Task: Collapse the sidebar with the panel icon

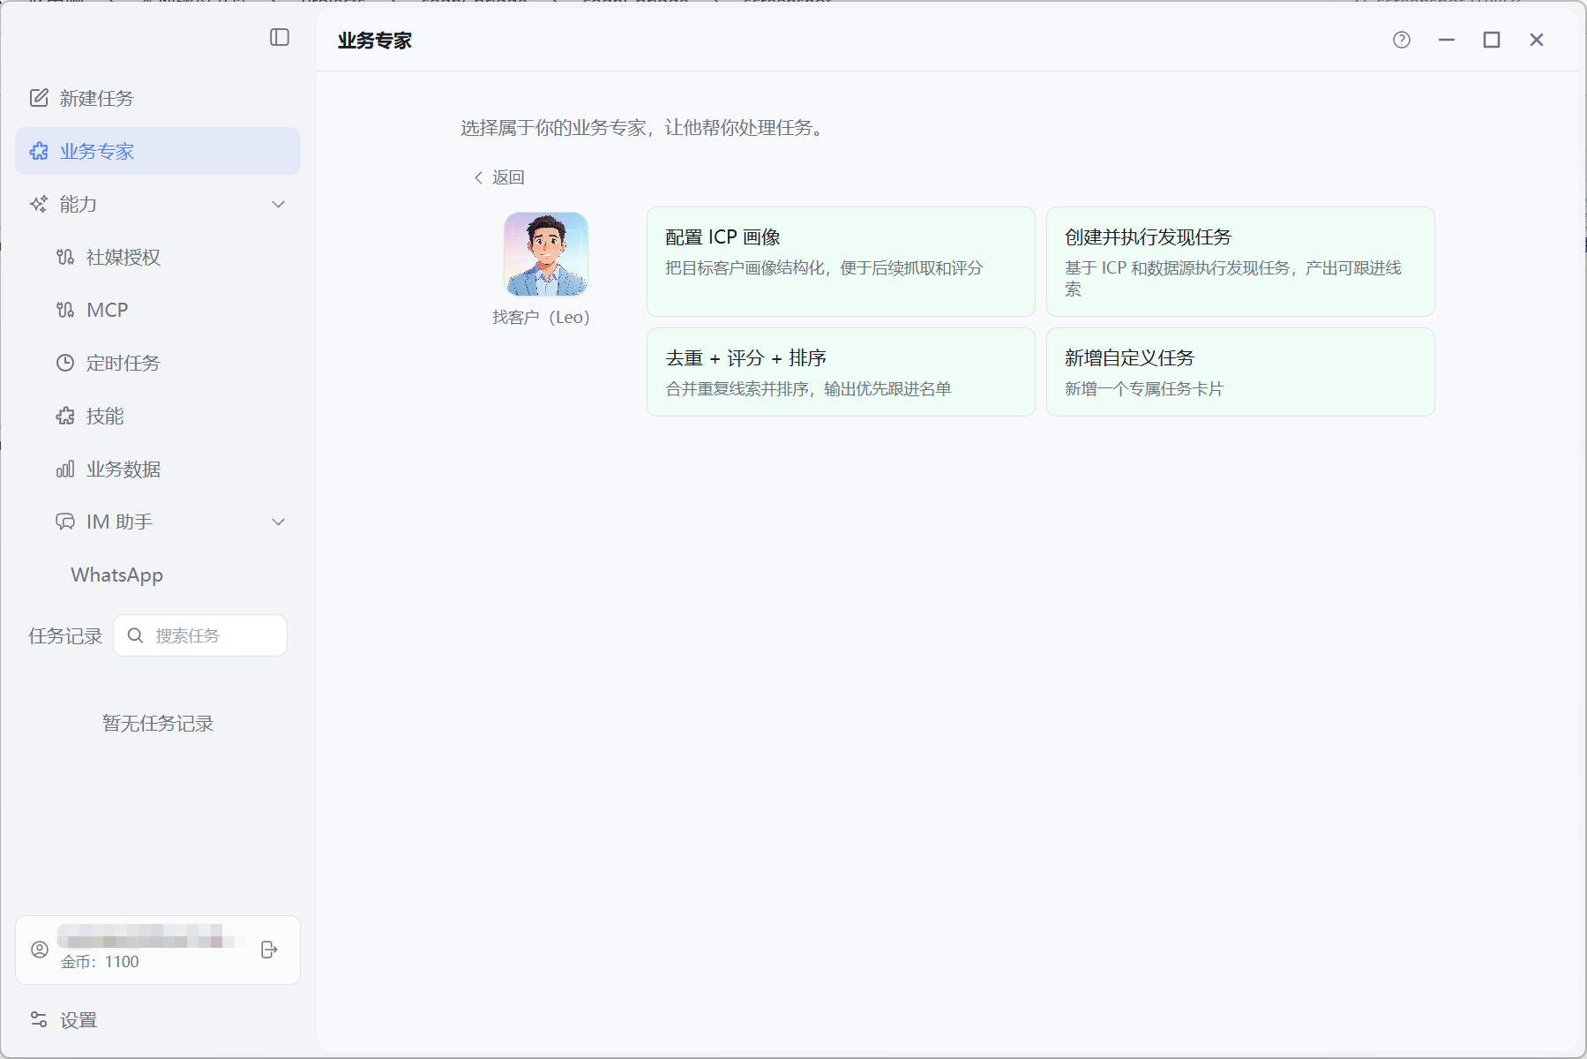Action: (280, 37)
